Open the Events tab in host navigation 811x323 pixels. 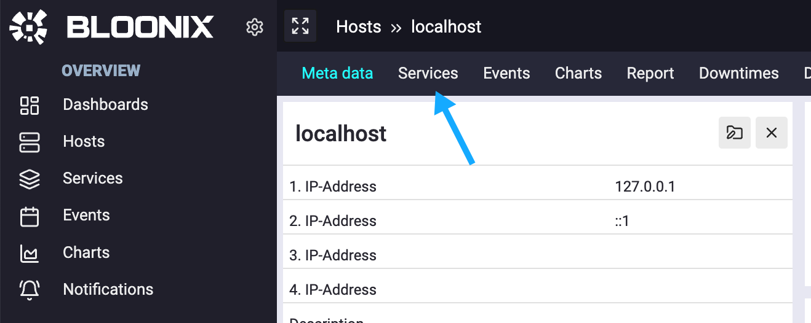click(x=506, y=73)
